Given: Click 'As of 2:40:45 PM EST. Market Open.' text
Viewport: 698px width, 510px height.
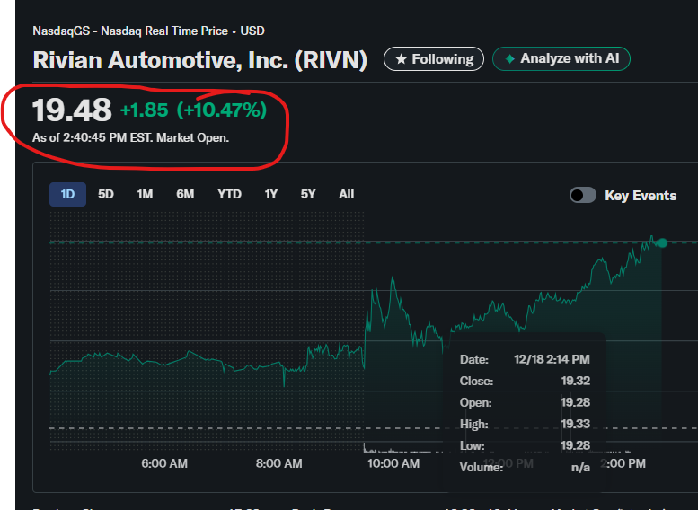Looking at the screenshot, I should coord(130,138).
